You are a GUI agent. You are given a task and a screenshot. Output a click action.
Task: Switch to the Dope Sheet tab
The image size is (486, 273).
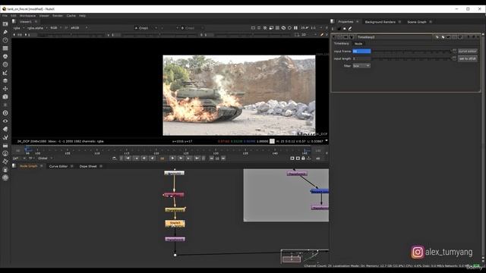coord(88,166)
